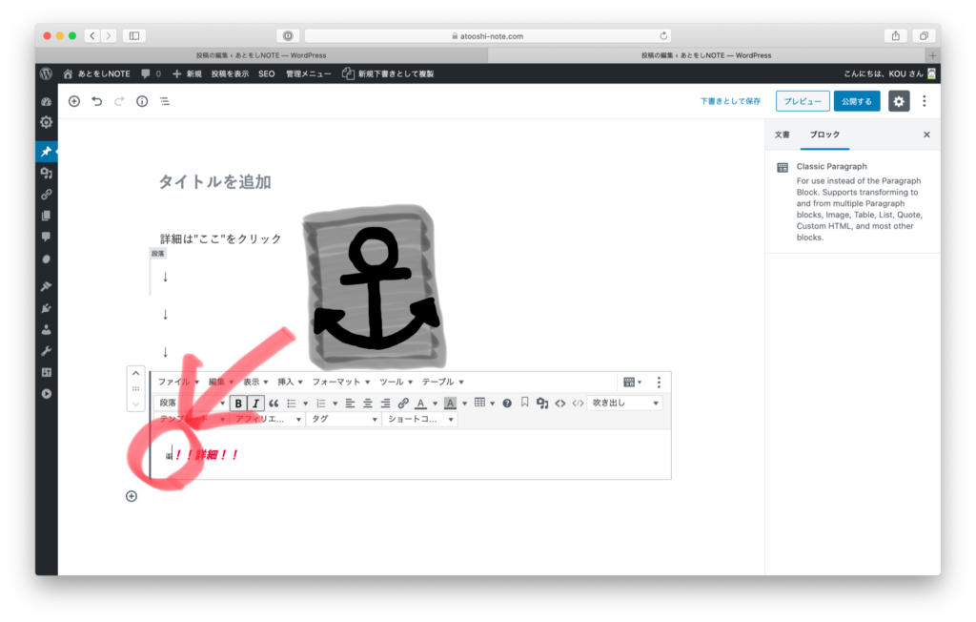
Task: Click the 公開する publish button
Action: pos(856,101)
